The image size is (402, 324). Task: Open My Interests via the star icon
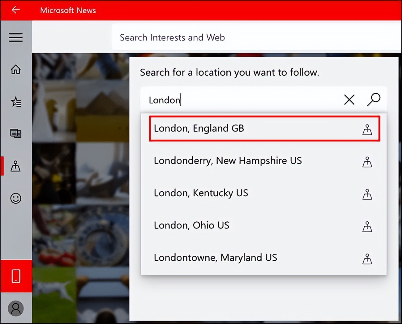(x=15, y=102)
